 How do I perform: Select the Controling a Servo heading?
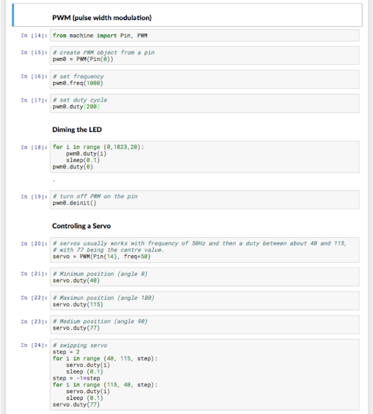click(81, 226)
